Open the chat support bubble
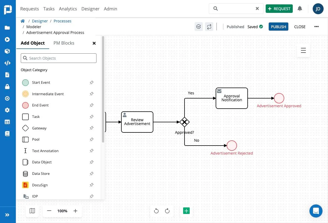328x223 pixels. point(316,211)
